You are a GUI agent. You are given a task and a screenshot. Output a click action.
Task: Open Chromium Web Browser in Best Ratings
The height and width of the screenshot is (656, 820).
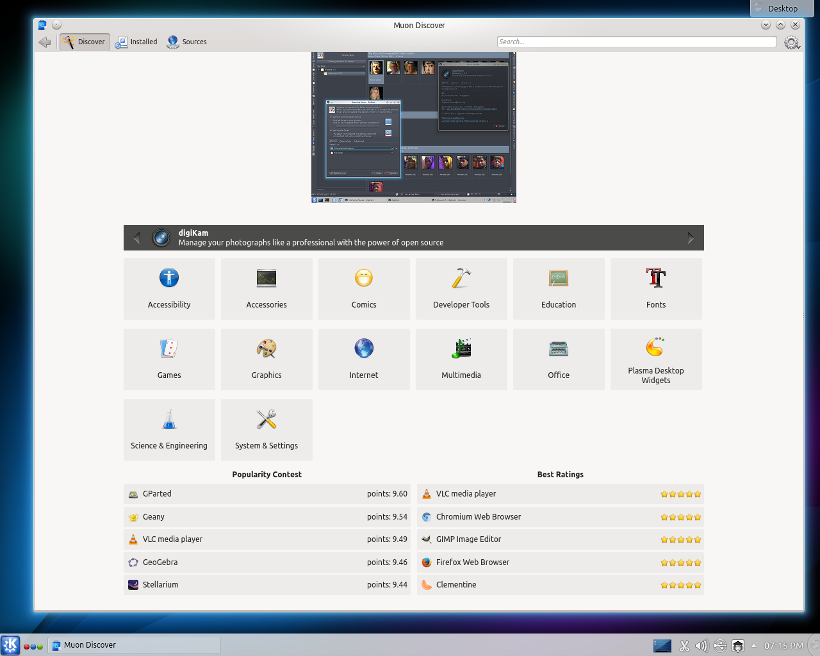click(x=561, y=517)
